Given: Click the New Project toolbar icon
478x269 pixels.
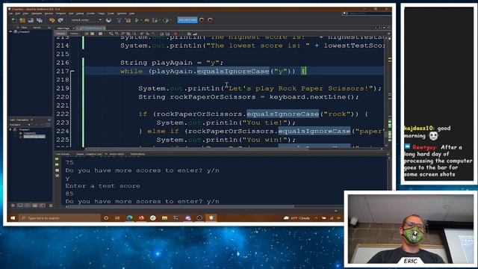Looking at the screenshot, I should [22, 20].
